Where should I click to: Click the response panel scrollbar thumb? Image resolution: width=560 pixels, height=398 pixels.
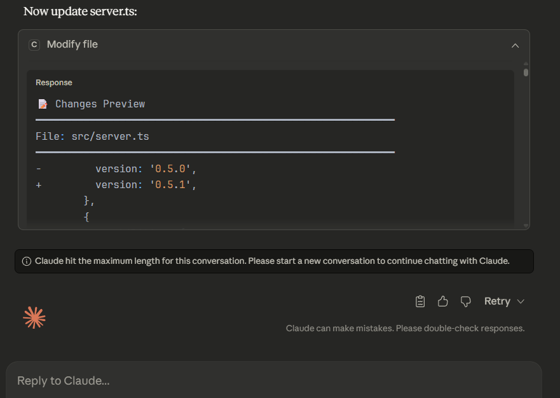pyautogui.click(x=526, y=72)
